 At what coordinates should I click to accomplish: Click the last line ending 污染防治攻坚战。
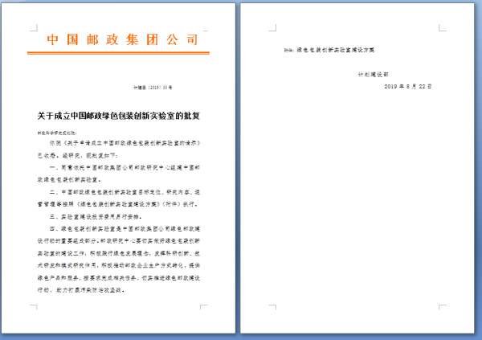point(81,290)
